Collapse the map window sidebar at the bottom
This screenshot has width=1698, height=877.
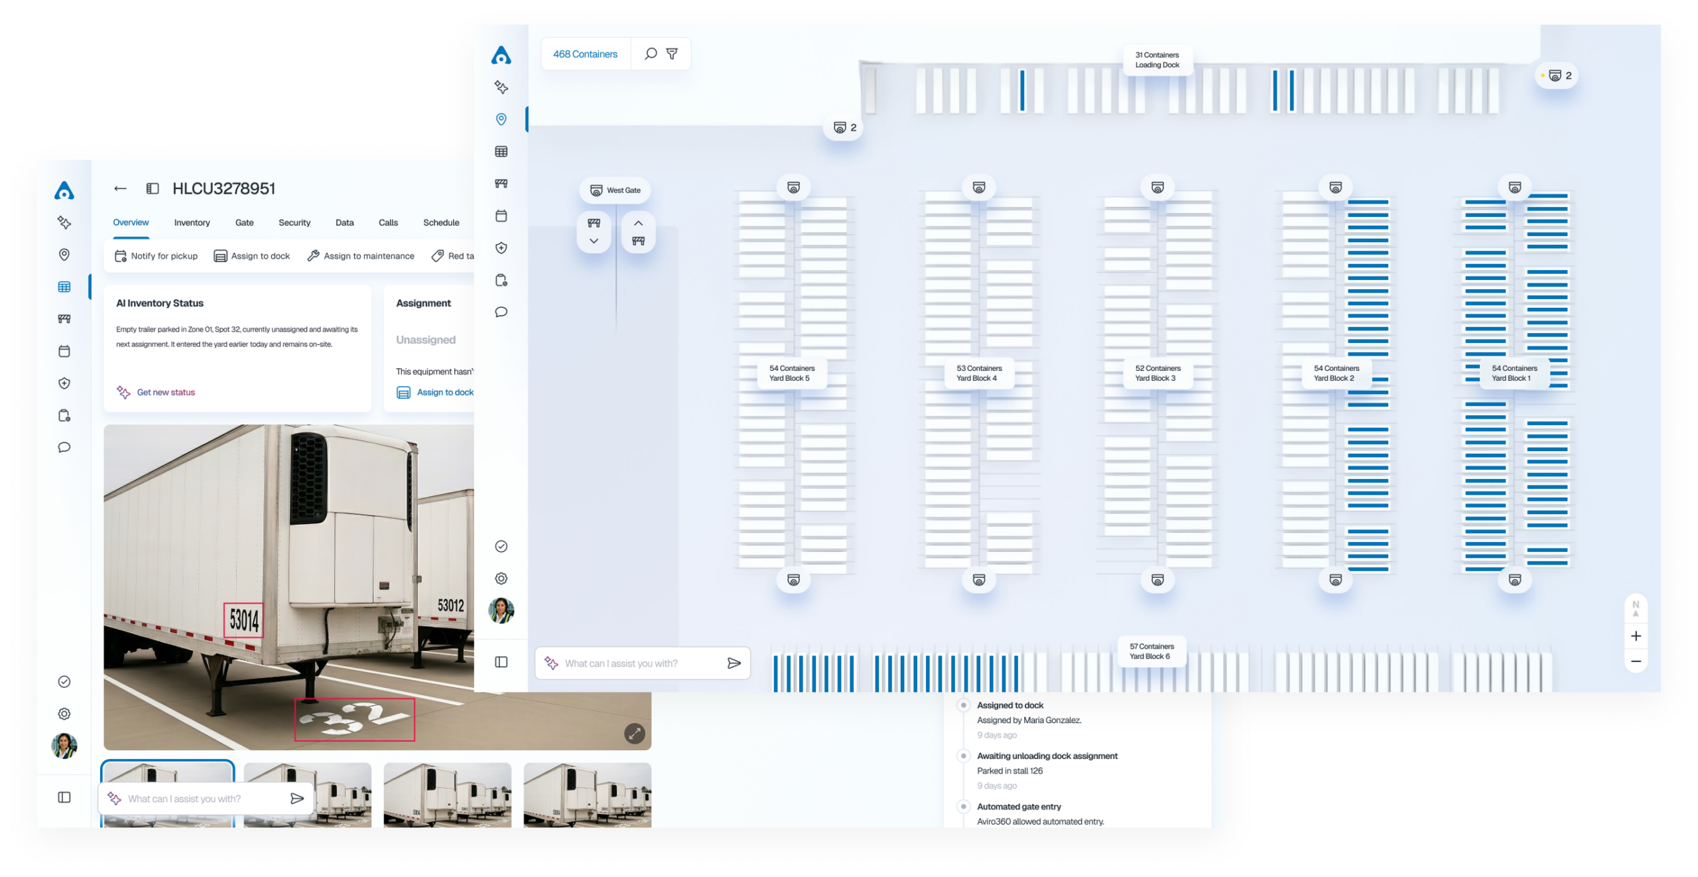tap(501, 662)
